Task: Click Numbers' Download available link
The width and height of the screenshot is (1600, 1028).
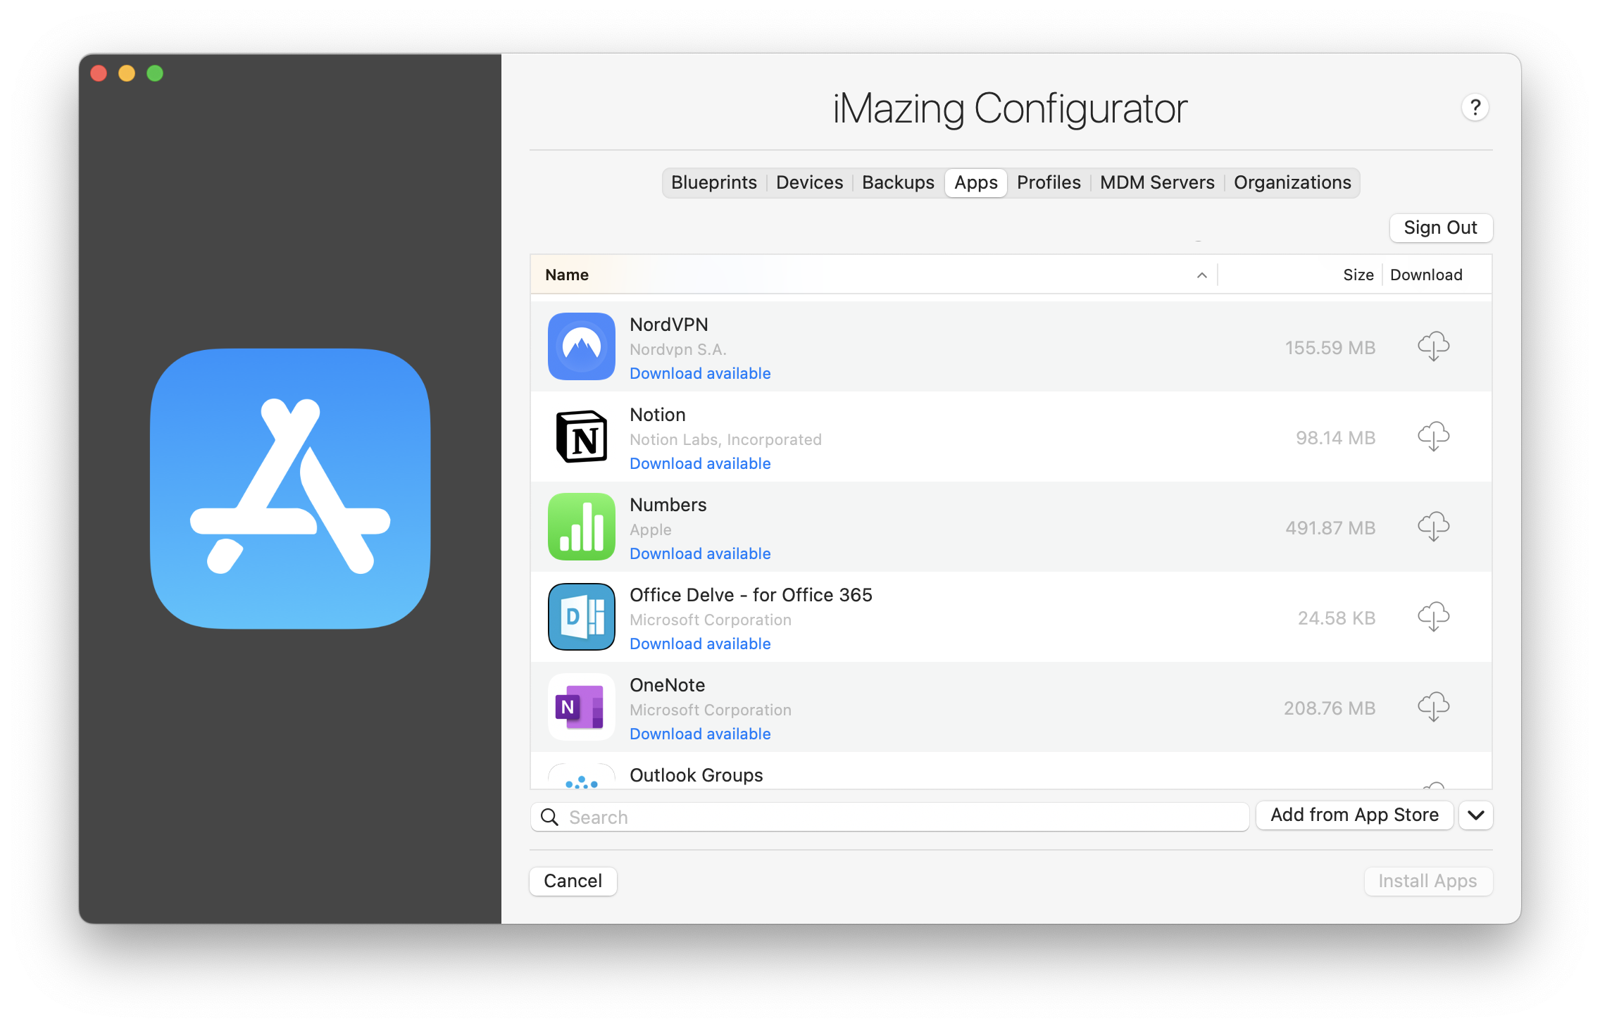Action: pos(700,553)
